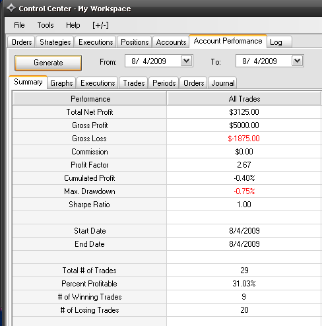The height and width of the screenshot is (326, 322).
Task: Open the Positions tab
Action: pos(135,42)
